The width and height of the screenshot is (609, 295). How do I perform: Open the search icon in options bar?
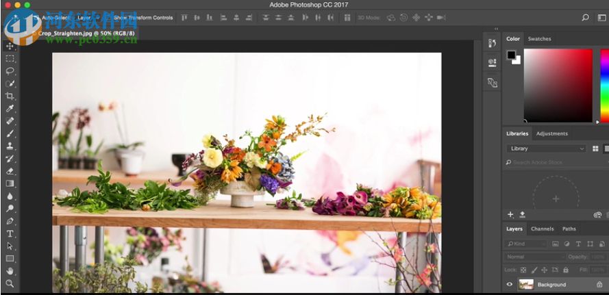pyautogui.click(x=585, y=18)
